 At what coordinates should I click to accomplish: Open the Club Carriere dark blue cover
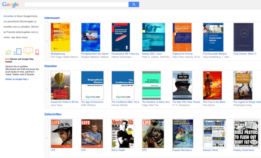[244, 37]
